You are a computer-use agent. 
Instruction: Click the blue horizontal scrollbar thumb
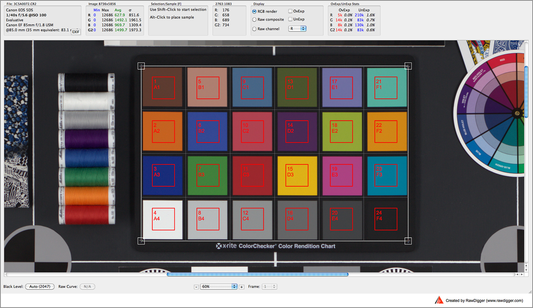click(x=257, y=274)
